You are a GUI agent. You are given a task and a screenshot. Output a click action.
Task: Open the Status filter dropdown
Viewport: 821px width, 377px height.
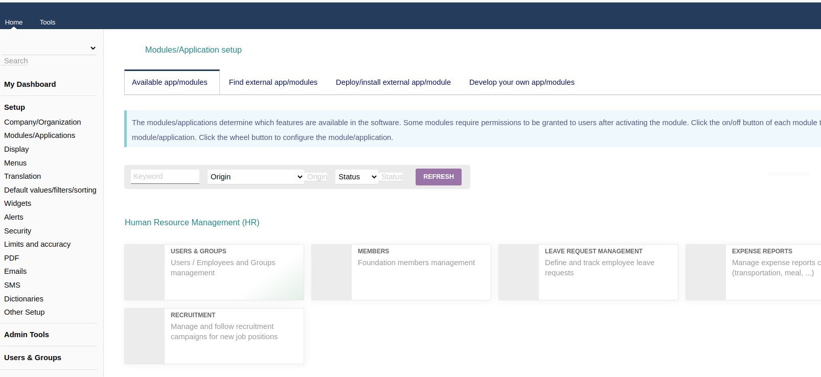point(357,177)
